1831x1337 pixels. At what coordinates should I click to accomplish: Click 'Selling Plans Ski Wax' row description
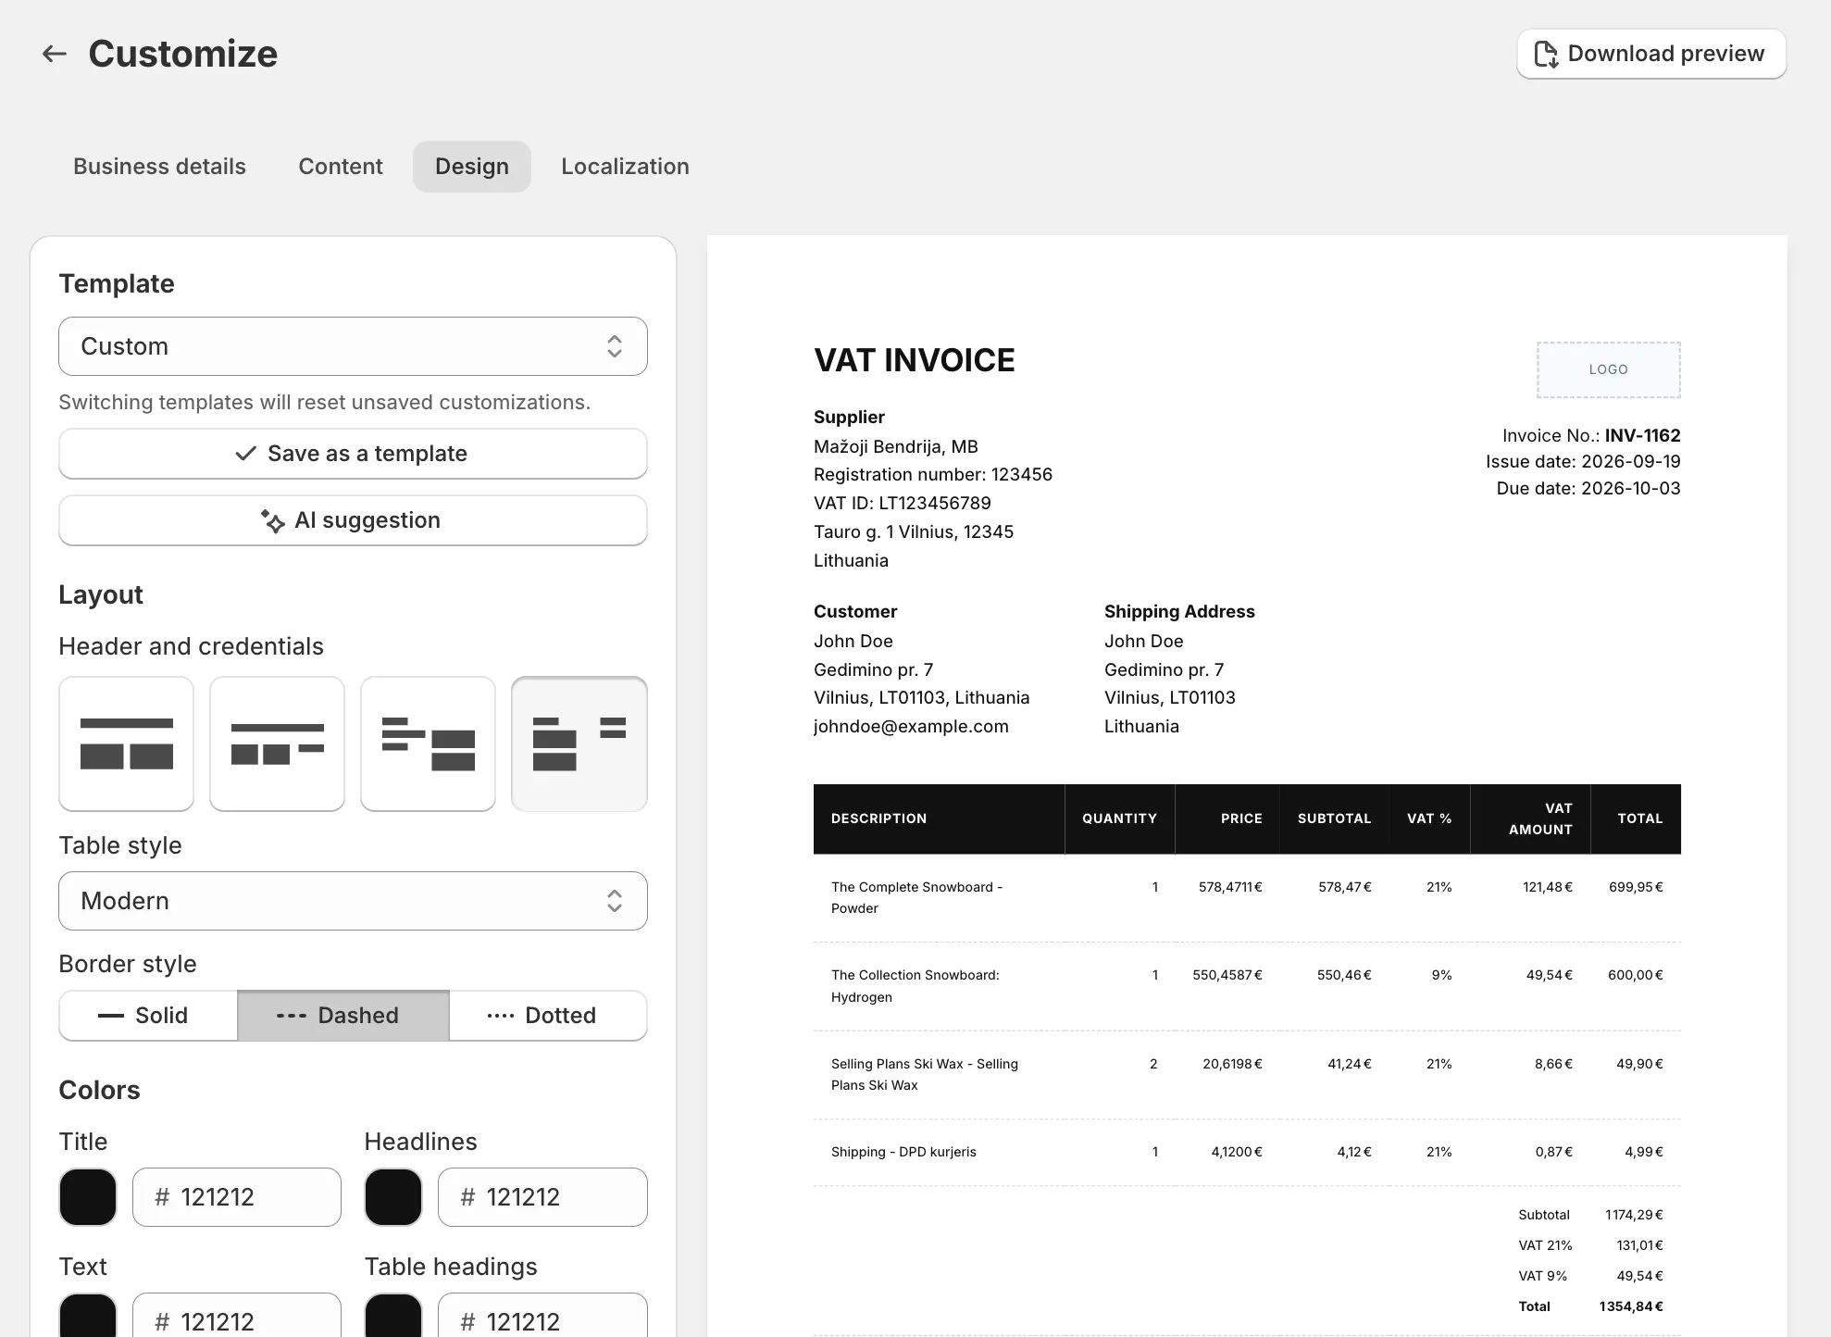point(924,1074)
